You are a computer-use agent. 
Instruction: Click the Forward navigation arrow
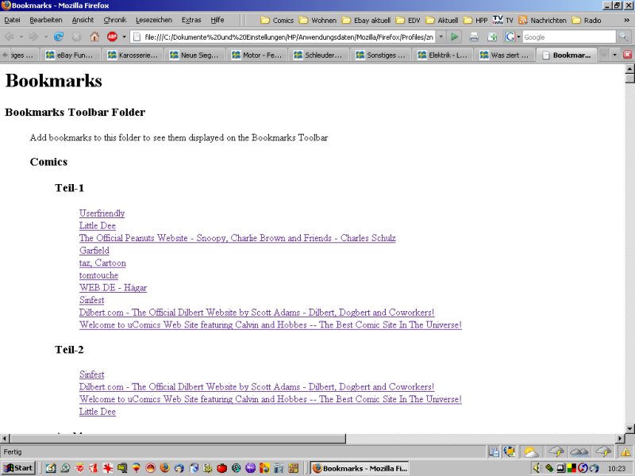tap(33, 36)
